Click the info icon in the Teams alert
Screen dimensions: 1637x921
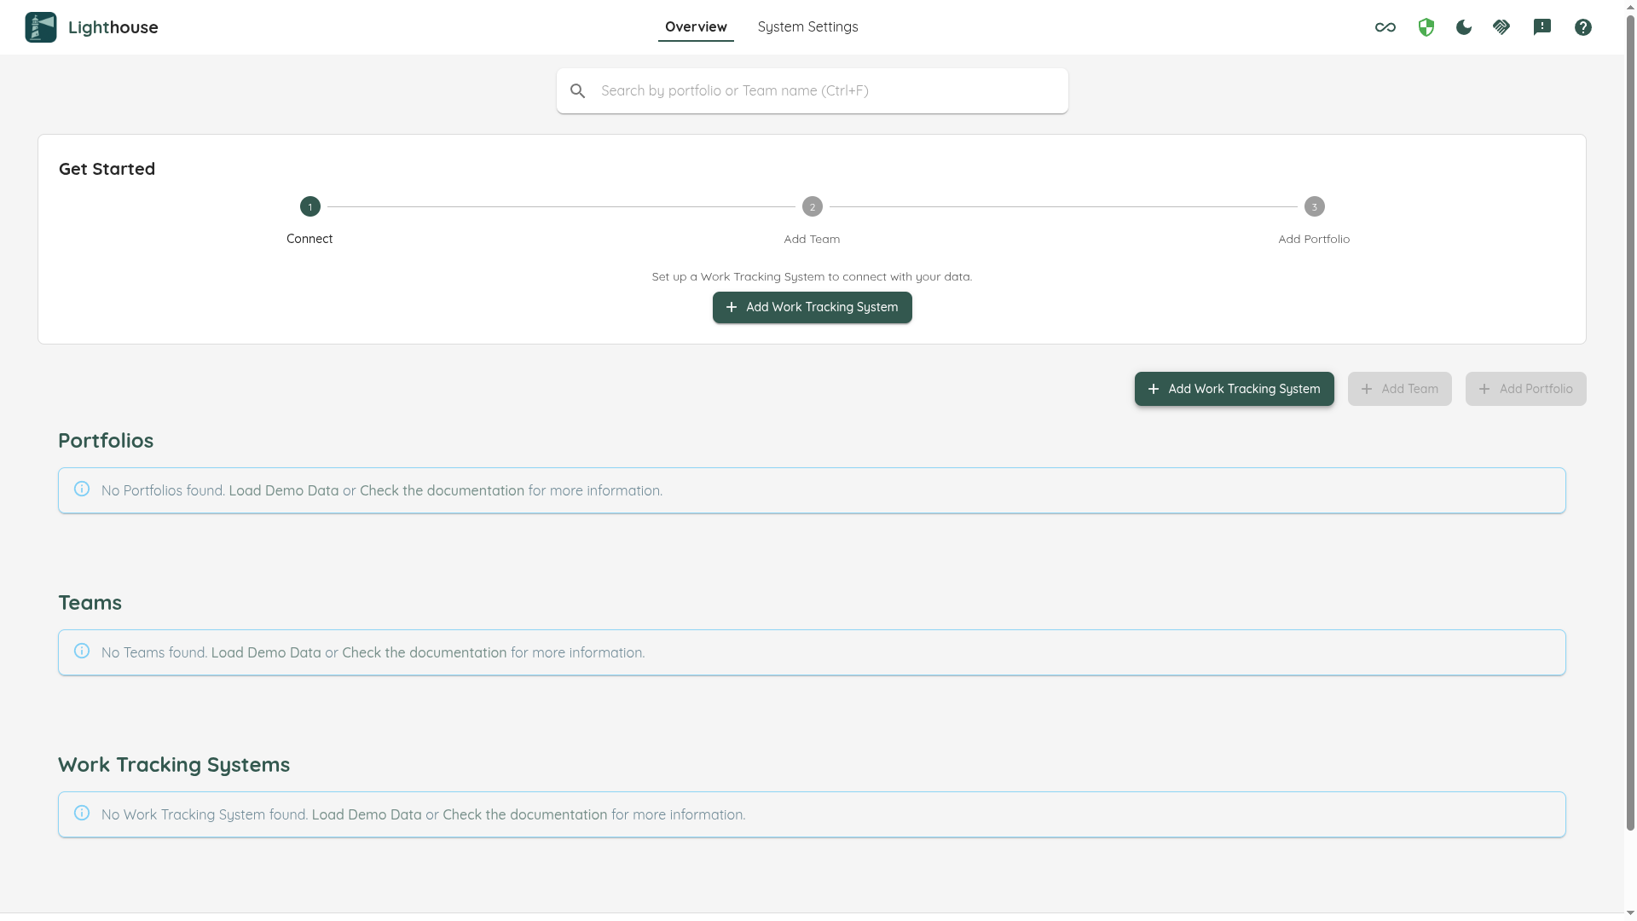click(x=82, y=651)
